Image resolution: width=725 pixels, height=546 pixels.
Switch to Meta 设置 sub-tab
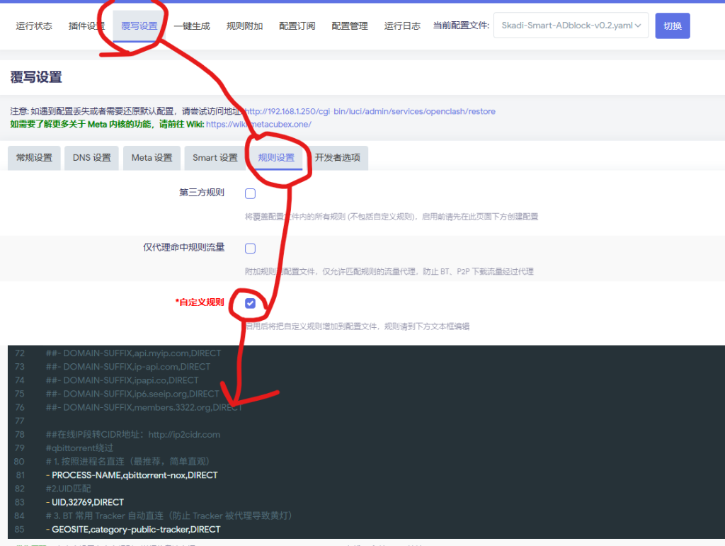152,158
